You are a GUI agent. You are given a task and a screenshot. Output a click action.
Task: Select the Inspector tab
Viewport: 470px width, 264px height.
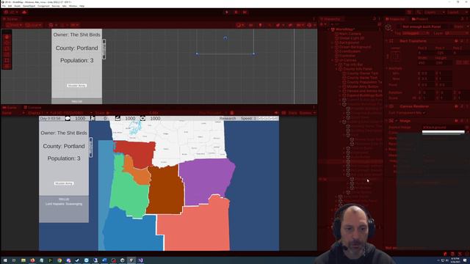[395, 19]
